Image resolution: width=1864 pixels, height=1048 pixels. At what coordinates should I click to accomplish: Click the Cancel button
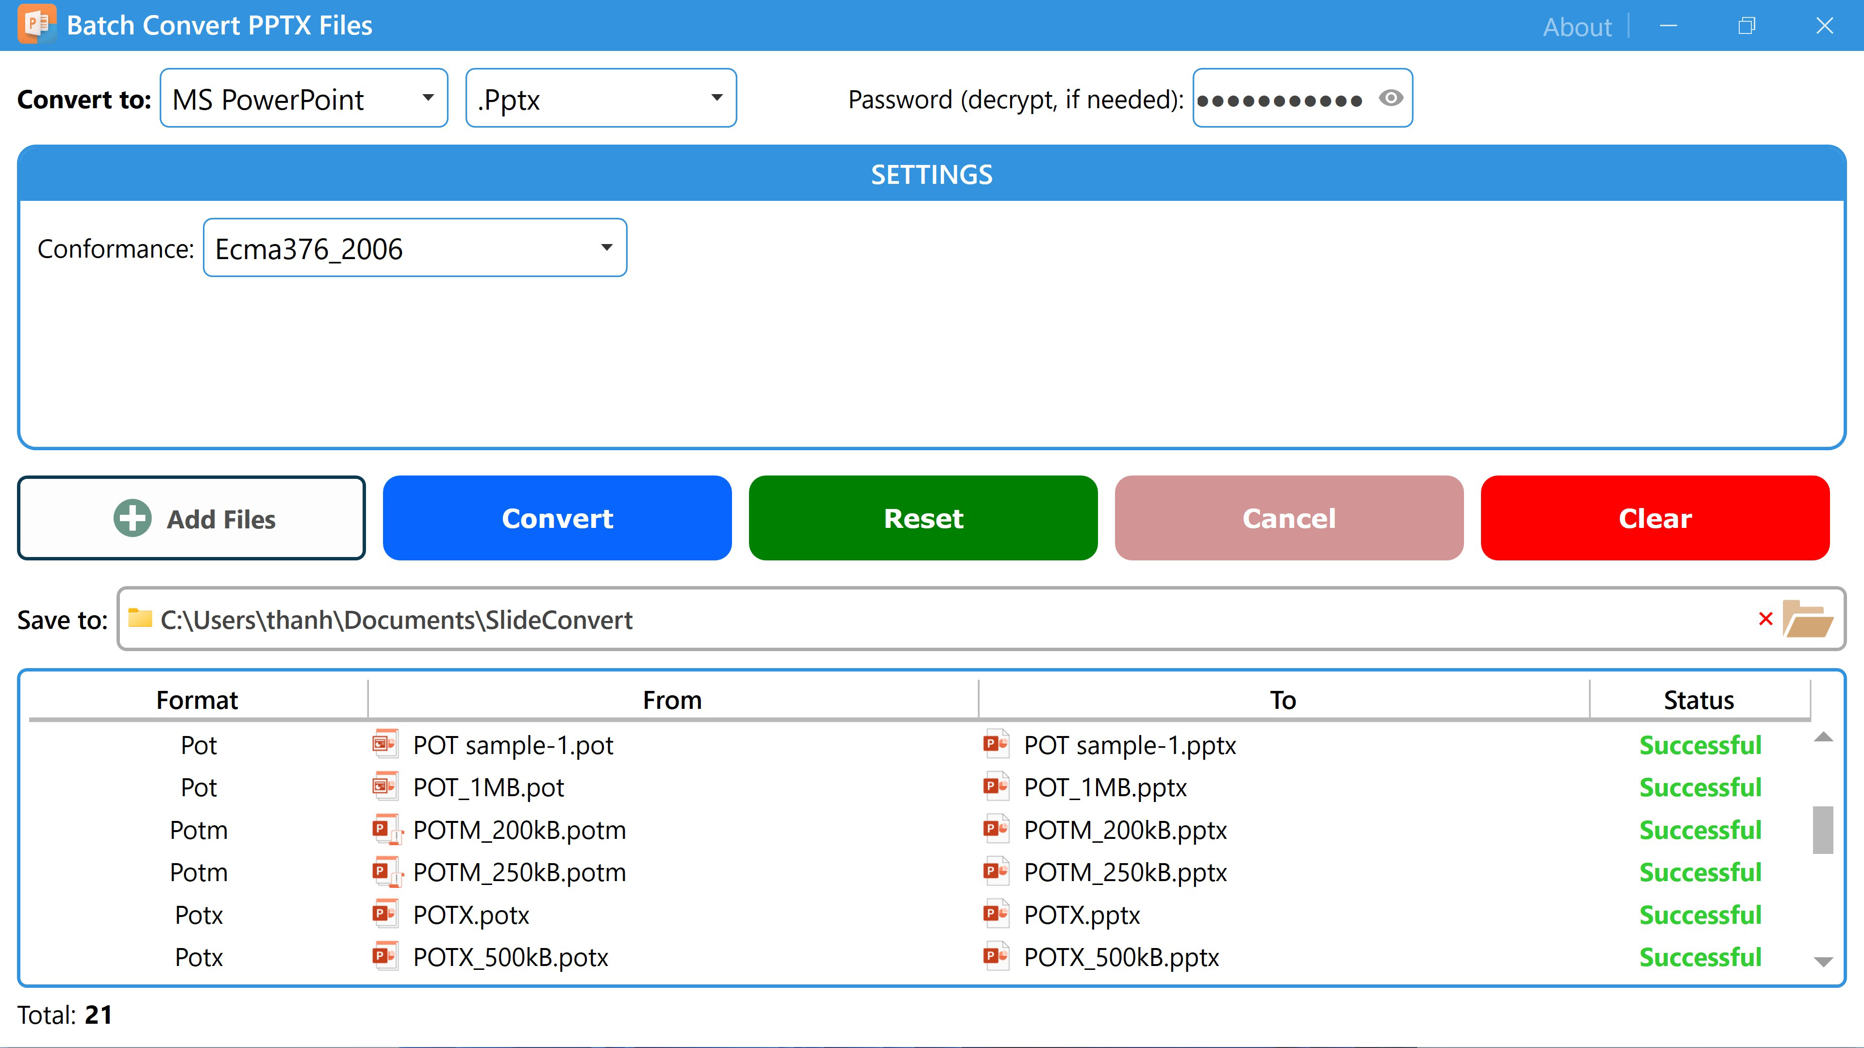(1289, 518)
